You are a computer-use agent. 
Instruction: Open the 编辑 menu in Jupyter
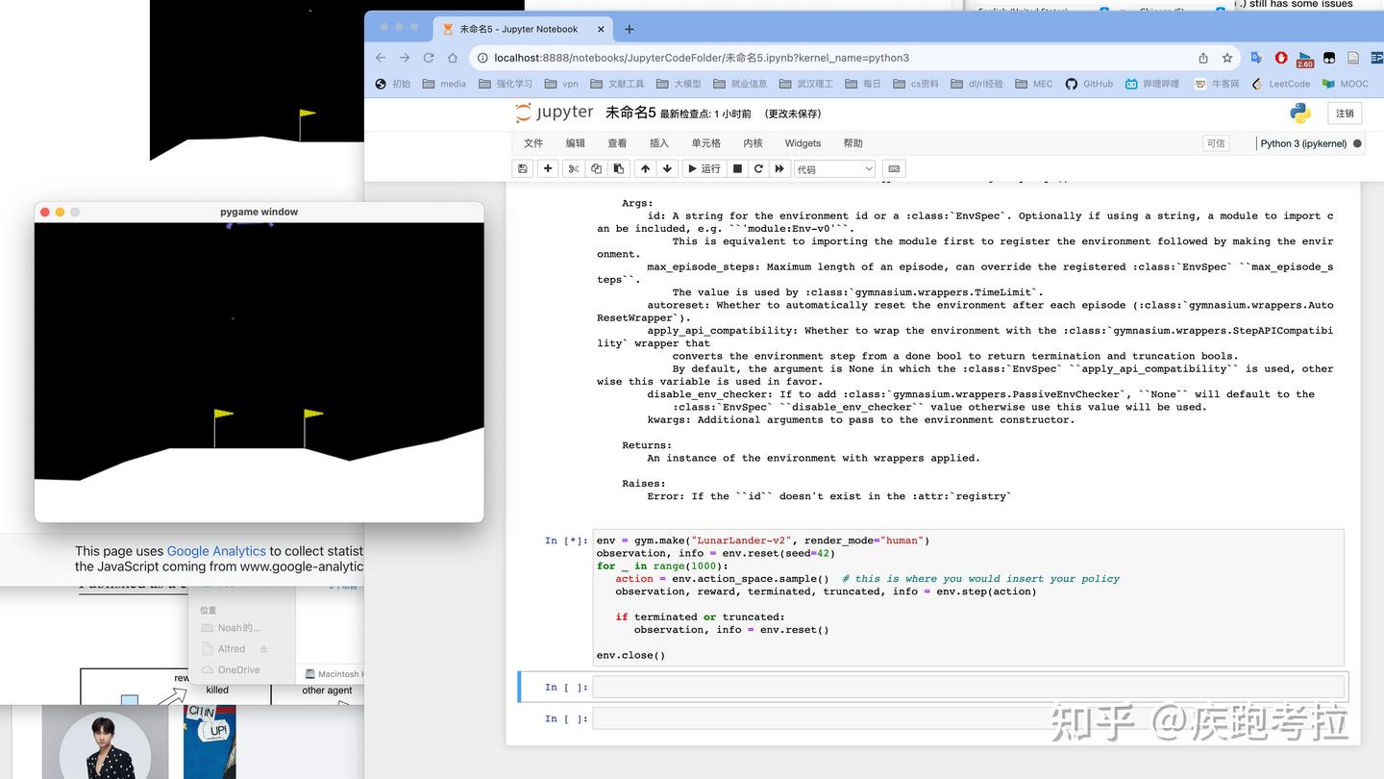576,143
